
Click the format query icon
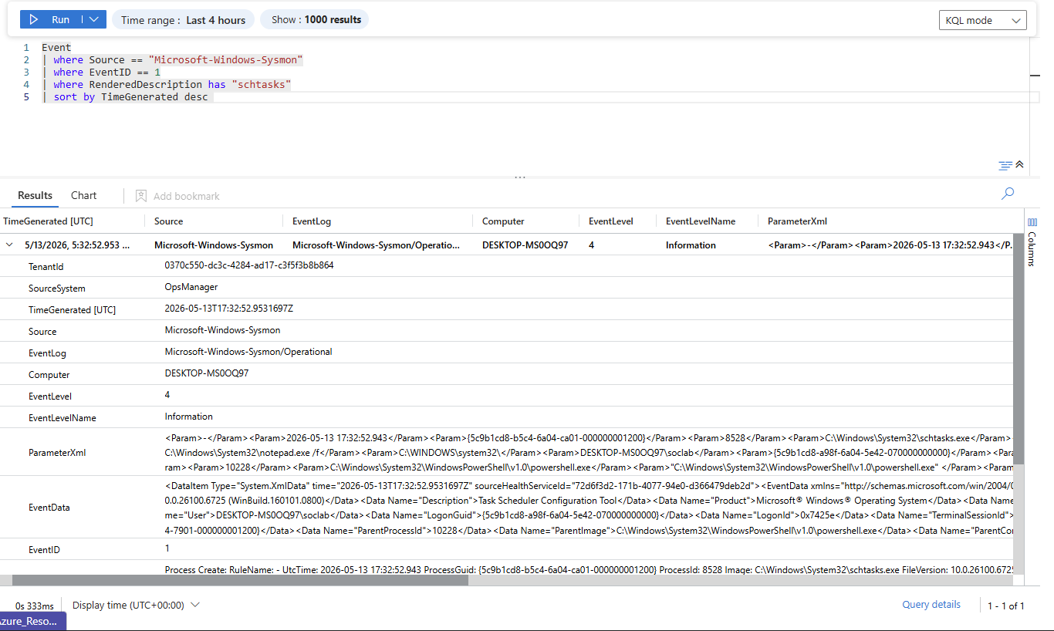point(1005,165)
